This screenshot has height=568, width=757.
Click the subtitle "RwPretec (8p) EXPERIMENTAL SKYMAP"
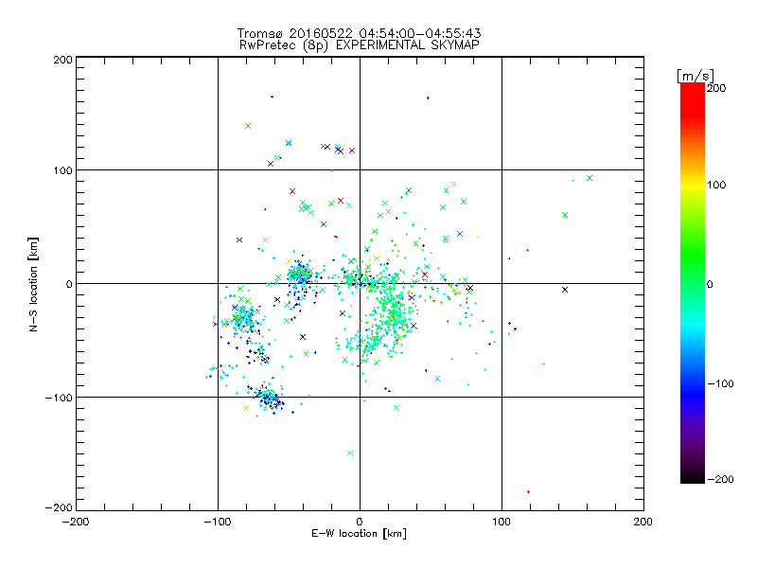pos(360,44)
